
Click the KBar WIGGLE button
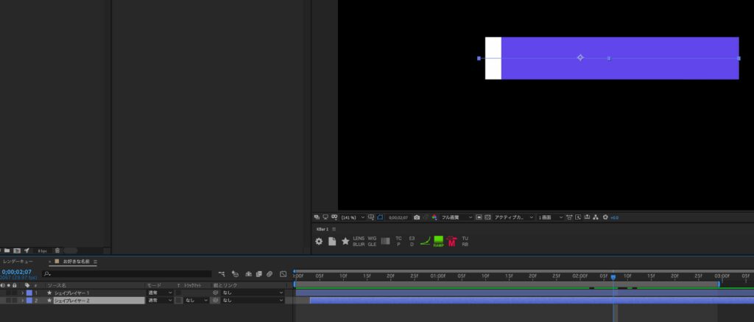point(372,241)
